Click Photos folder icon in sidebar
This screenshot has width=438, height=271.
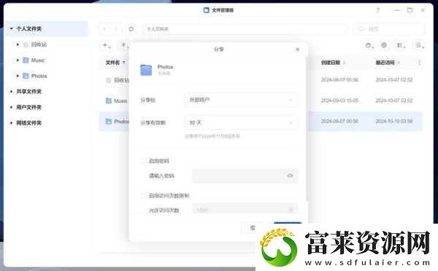[x=26, y=76]
